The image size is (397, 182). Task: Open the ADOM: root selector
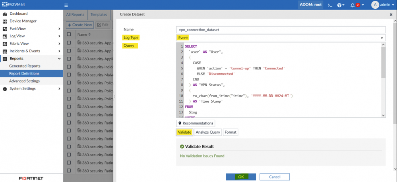(x=311, y=5)
